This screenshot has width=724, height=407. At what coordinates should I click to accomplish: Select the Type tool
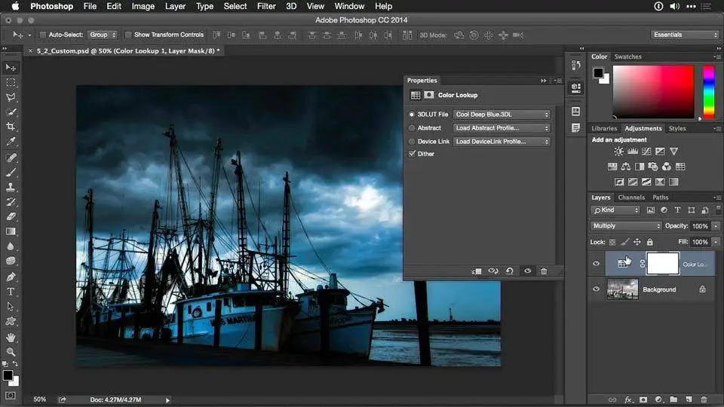click(x=11, y=292)
